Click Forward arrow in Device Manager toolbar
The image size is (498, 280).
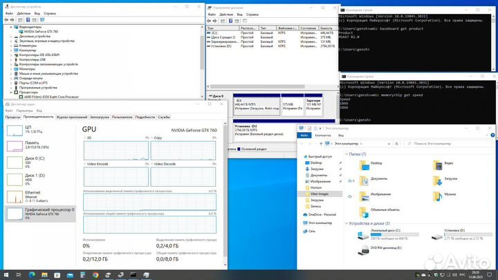12,19
